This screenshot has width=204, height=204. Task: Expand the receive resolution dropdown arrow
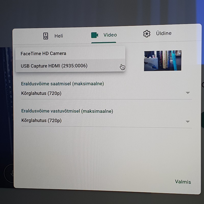click(188, 122)
